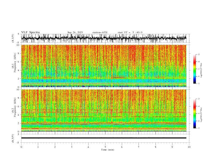Click the ch.1 spectrogram panel
The height and width of the screenshot is (165, 213).
[104, 66]
